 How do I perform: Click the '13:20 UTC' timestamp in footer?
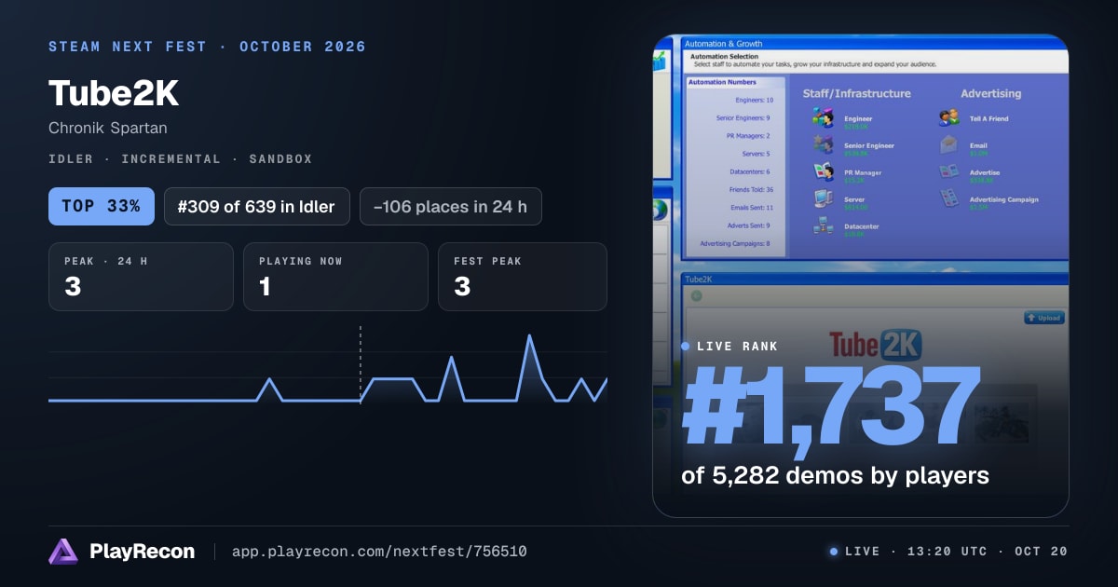coord(947,552)
